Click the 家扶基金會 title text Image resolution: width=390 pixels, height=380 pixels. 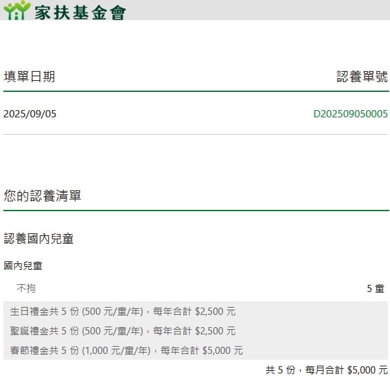(80, 12)
